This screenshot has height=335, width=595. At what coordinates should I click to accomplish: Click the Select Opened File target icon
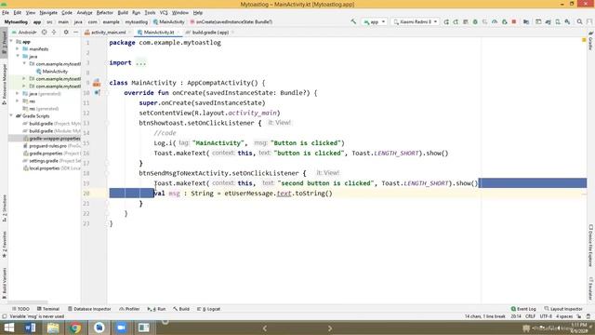pyautogui.click(x=45, y=33)
